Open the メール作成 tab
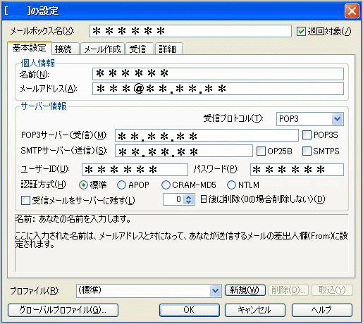The image size is (363, 324). [102, 49]
